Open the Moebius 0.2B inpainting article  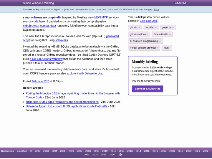[73, 93]
